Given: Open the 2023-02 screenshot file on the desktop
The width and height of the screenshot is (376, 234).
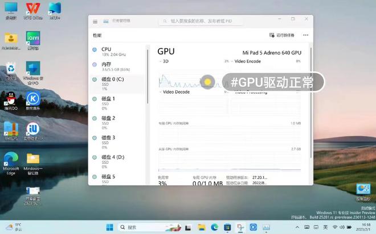Looking at the screenshot, I should [x=33, y=195].
